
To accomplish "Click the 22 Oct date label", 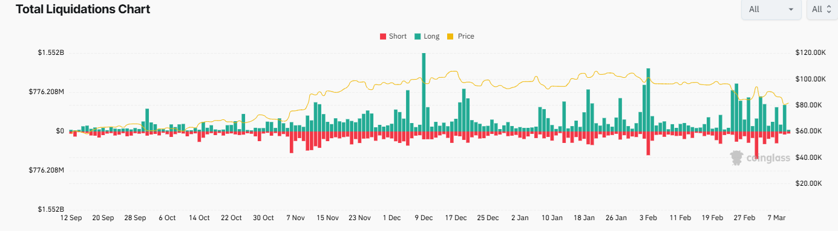I will coord(231,218).
